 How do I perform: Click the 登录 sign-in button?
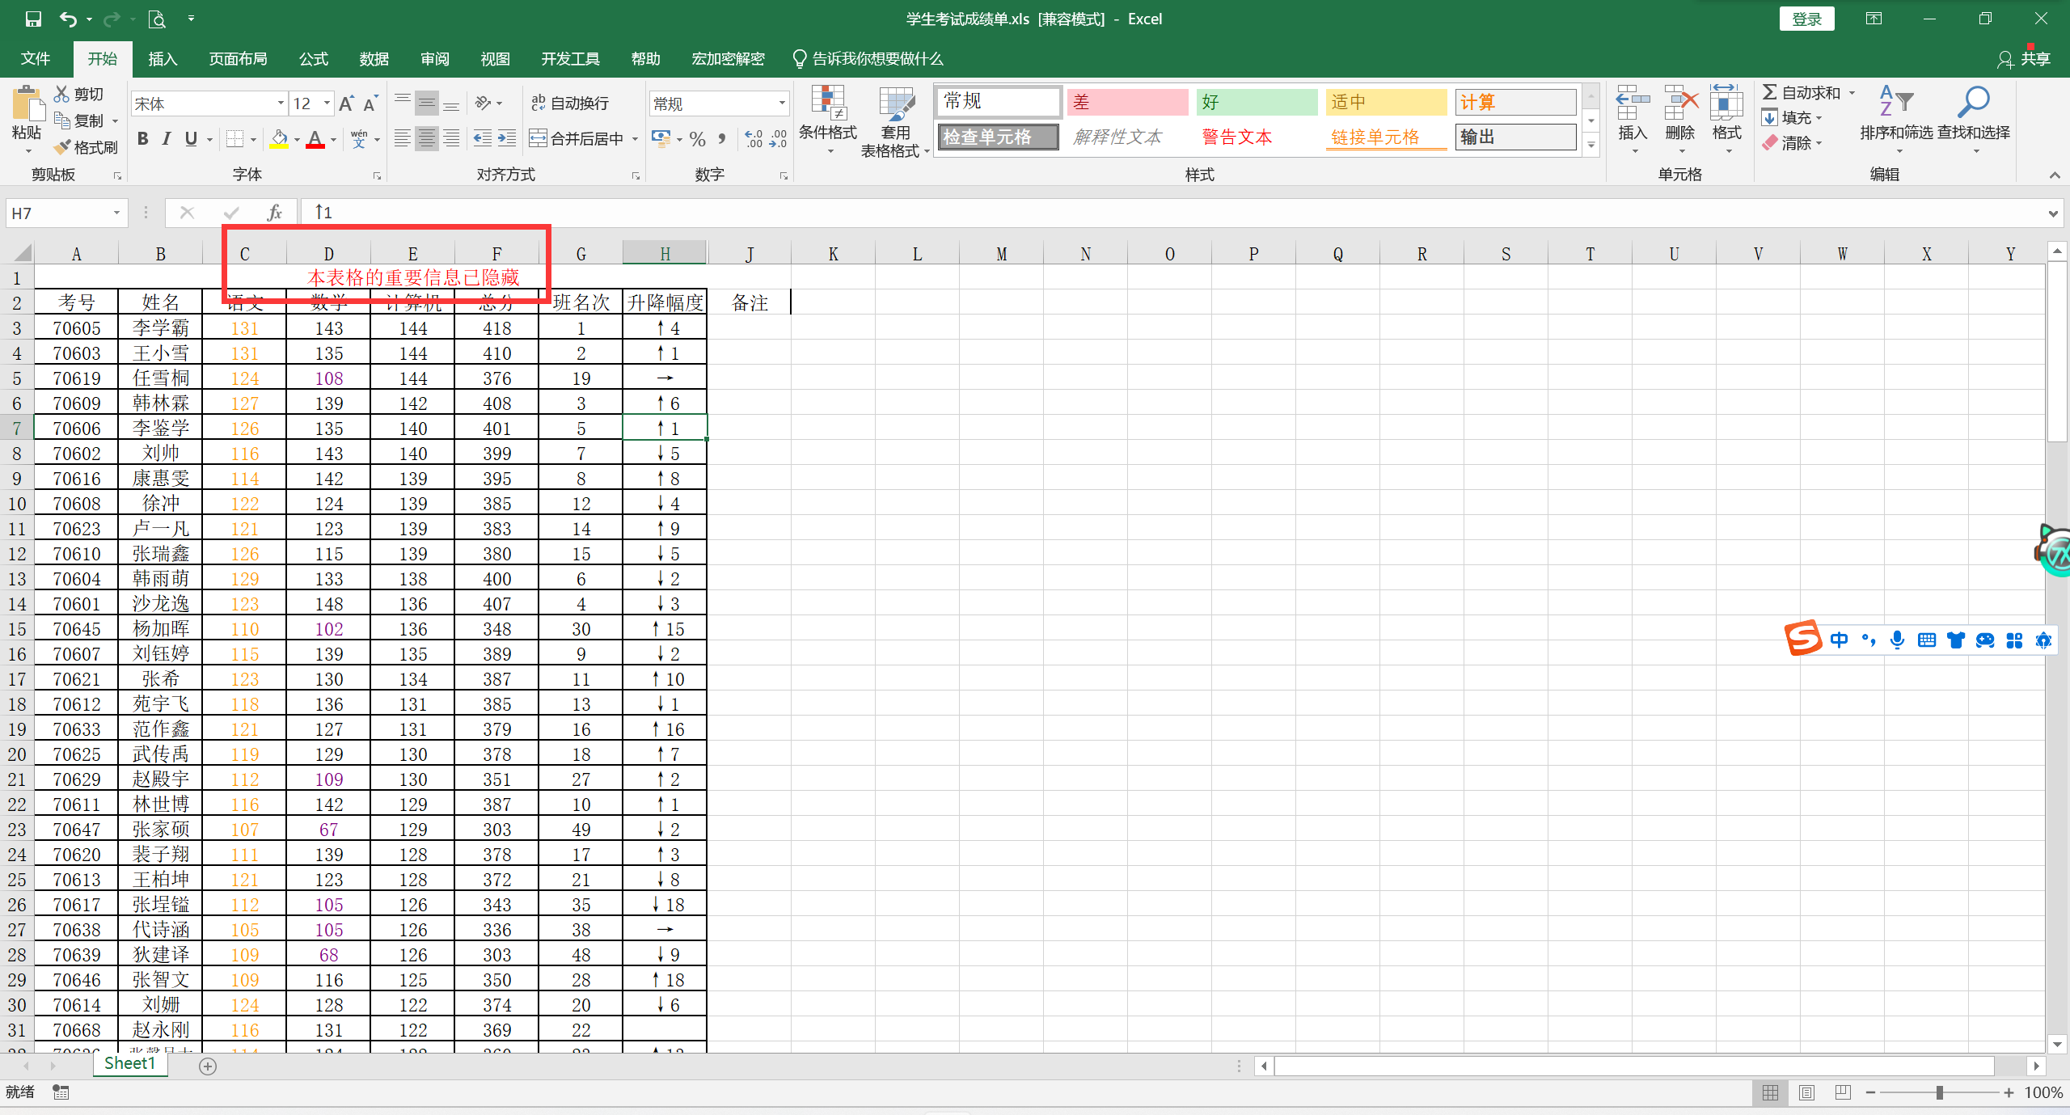click(x=1806, y=19)
